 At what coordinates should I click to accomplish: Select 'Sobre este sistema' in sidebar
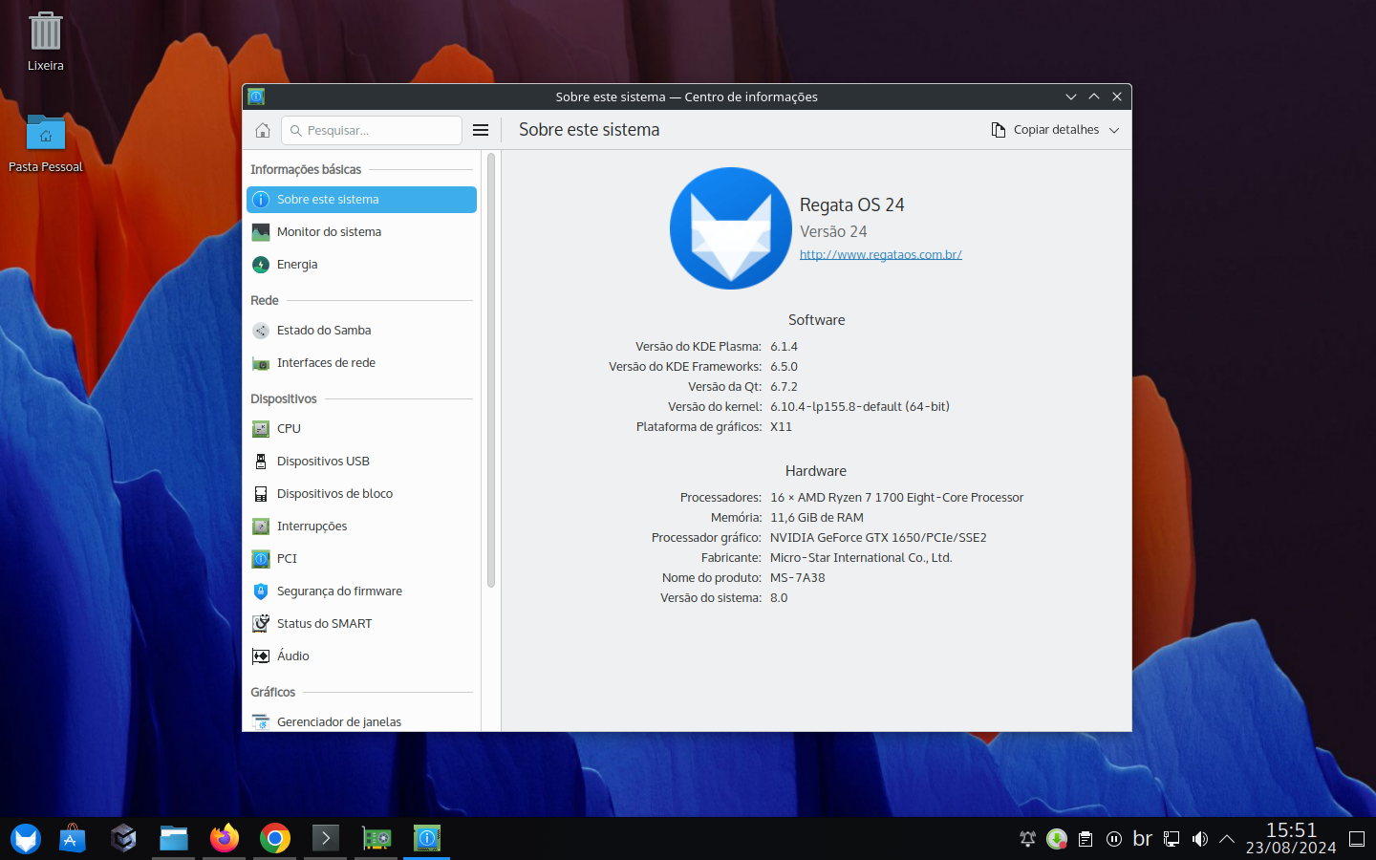(361, 200)
